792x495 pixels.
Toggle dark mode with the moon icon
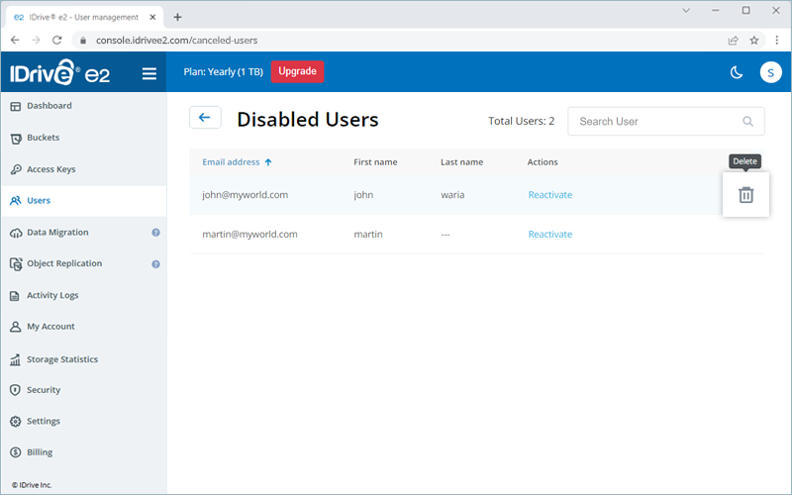[736, 72]
